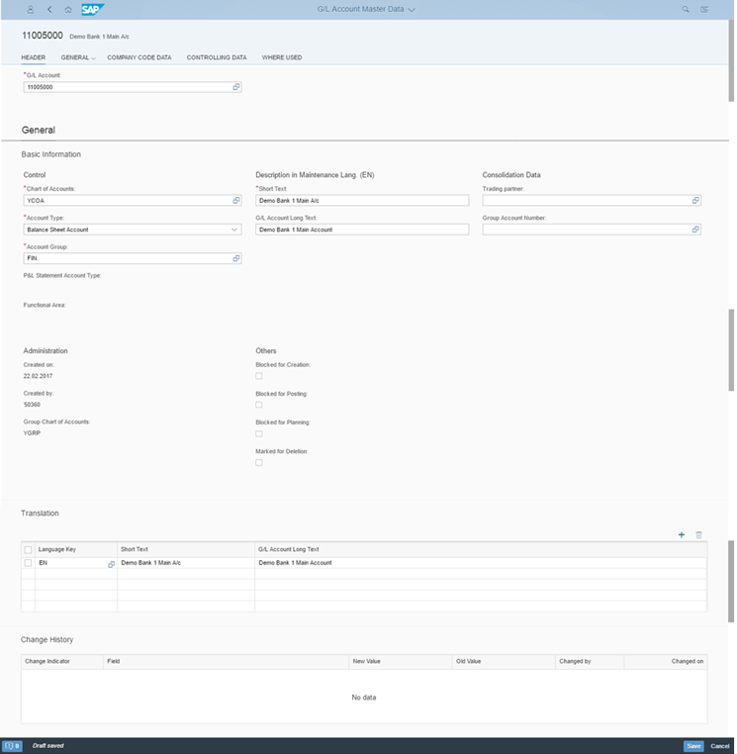This screenshot has width=737, height=754.
Task: Delete the translation row with the trash icon
Action: tap(698, 534)
